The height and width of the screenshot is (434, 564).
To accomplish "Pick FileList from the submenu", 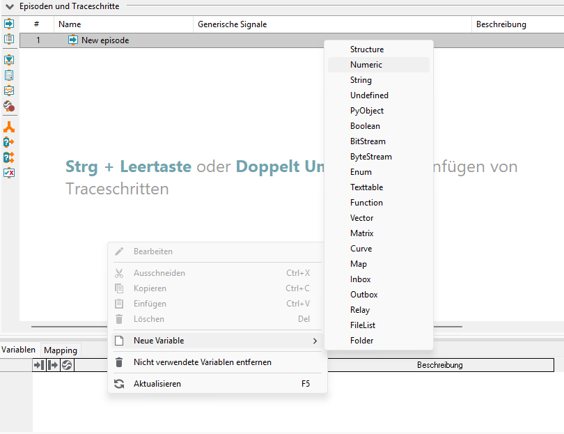I will tap(379, 325).
